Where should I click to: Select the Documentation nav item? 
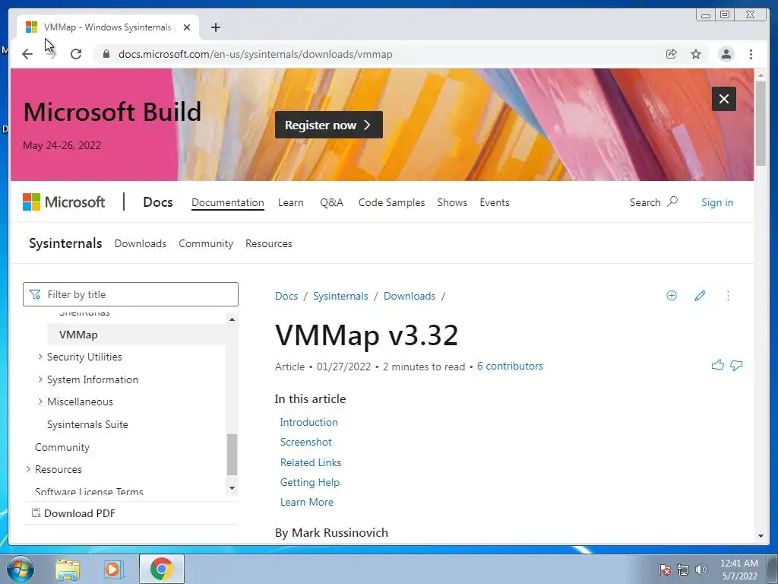pos(228,202)
